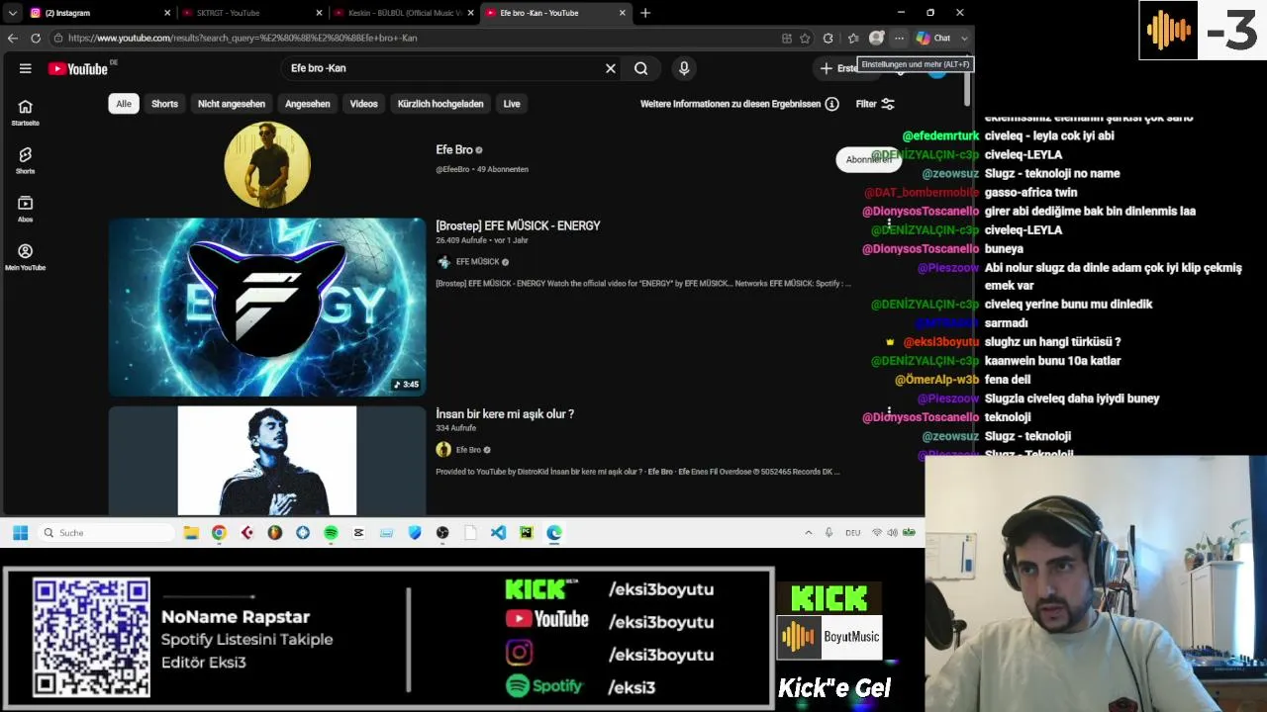Open the apps grid icon in address bar

(x=787, y=38)
